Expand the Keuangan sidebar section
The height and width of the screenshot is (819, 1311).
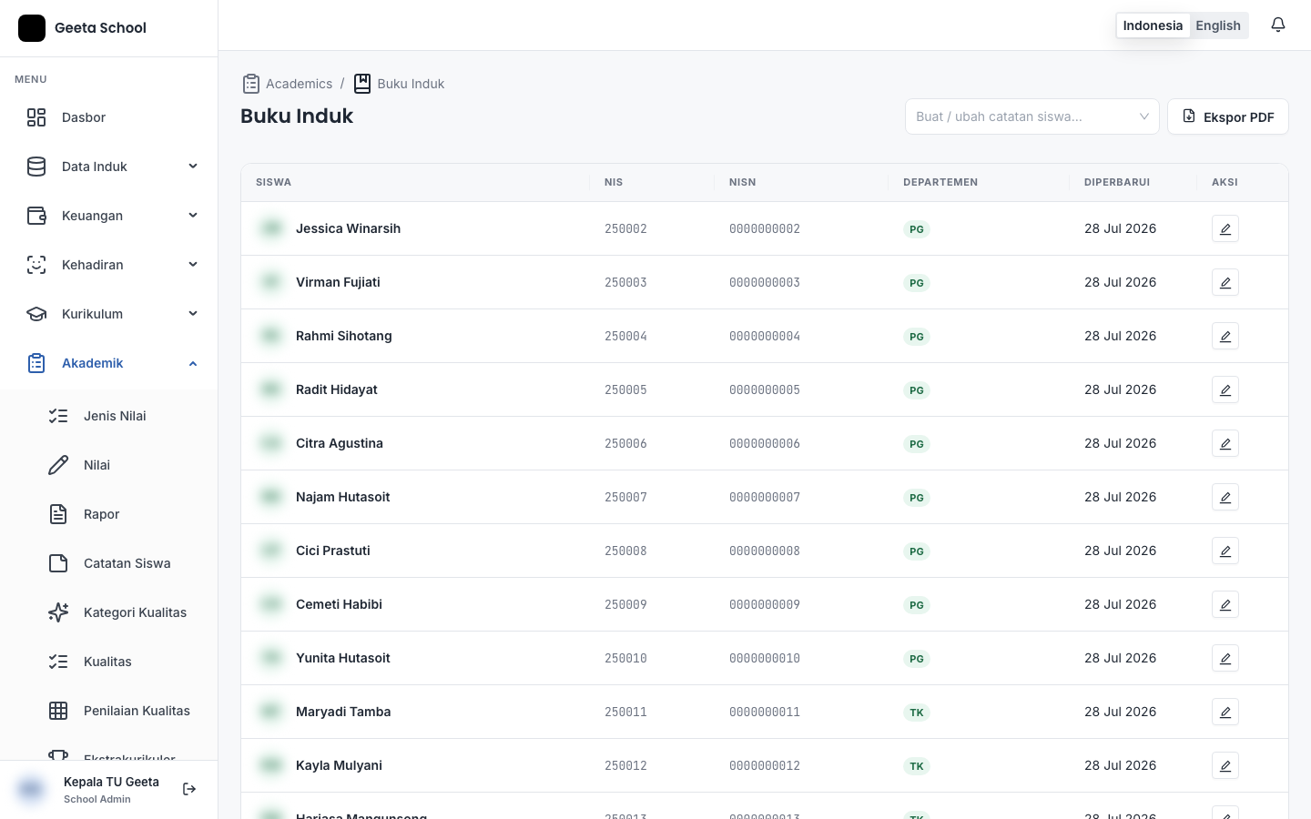(x=109, y=216)
